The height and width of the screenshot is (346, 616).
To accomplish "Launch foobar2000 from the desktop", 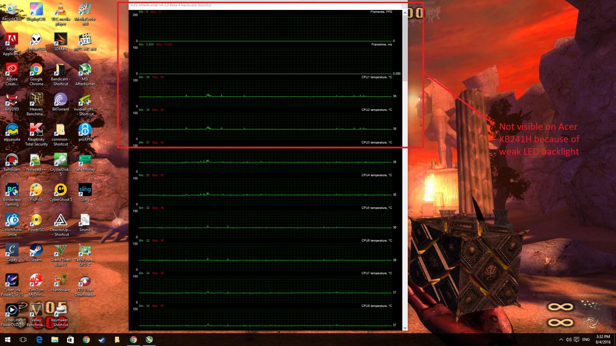I will (36, 42).
